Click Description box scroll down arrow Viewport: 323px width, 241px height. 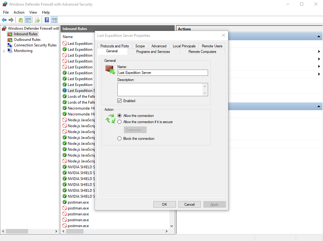click(205, 93)
